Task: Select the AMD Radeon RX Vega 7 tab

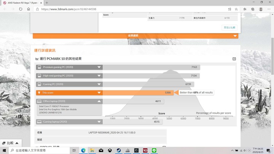Action: click(x=22, y=3)
